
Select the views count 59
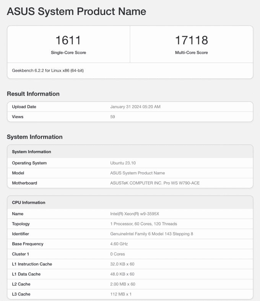pyautogui.click(x=112, y=117)
